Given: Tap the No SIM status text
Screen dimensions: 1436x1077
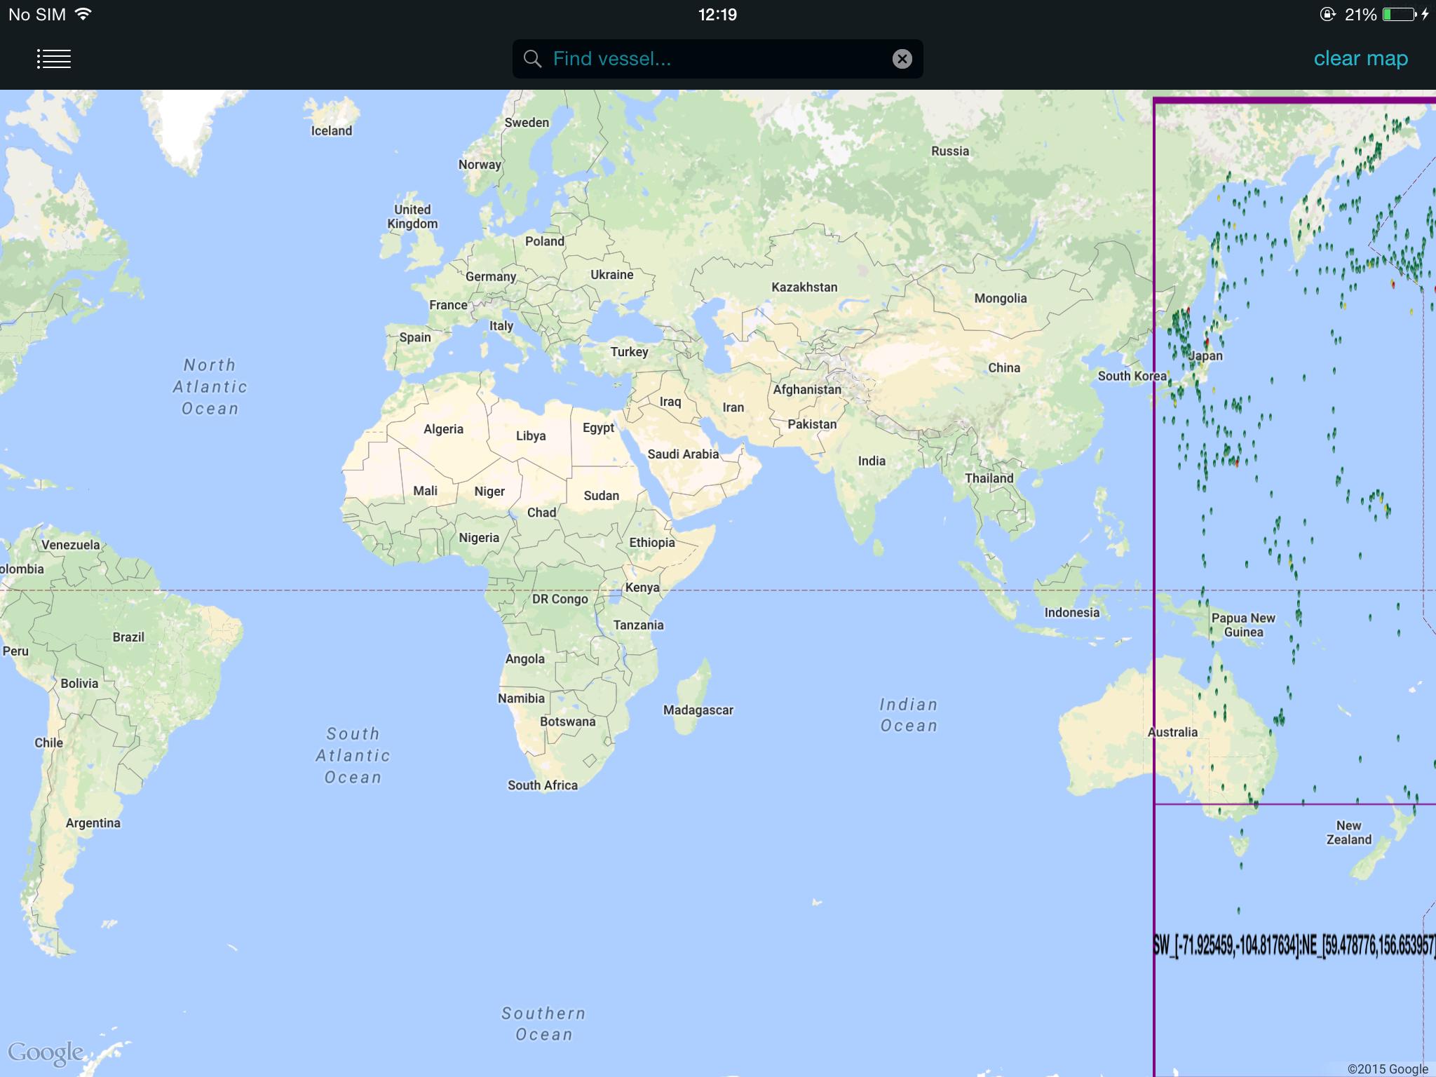Looking at the screenshot, I should click(37, 14).
